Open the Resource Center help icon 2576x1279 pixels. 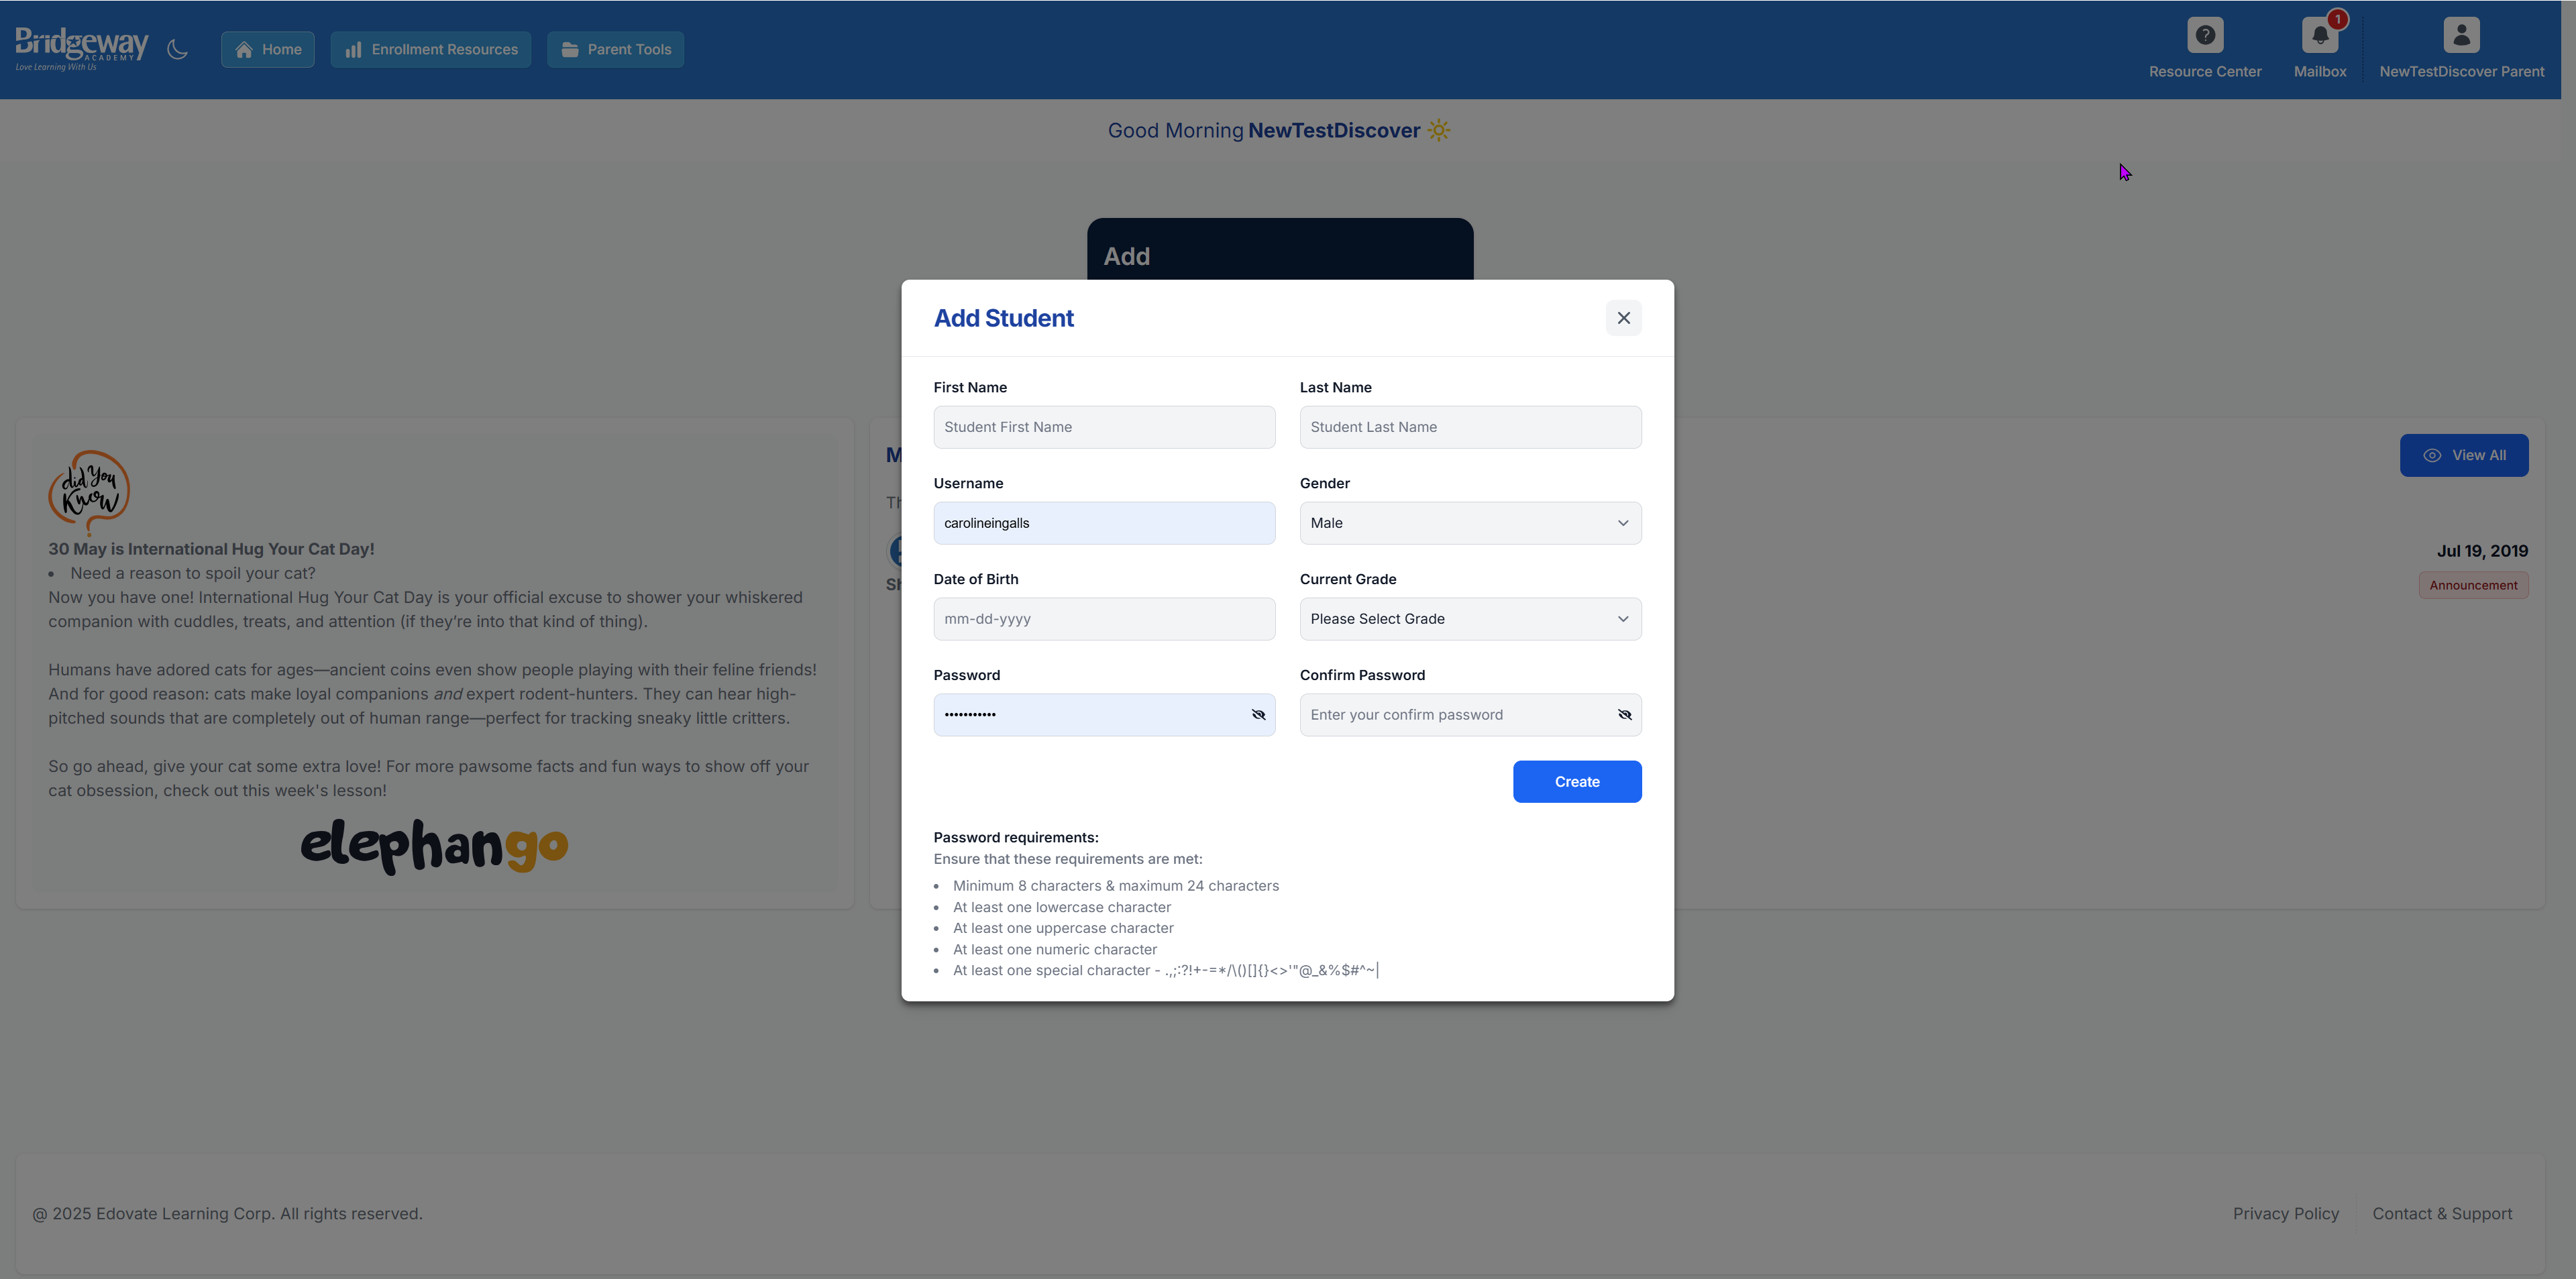(x=2204, y=36)
